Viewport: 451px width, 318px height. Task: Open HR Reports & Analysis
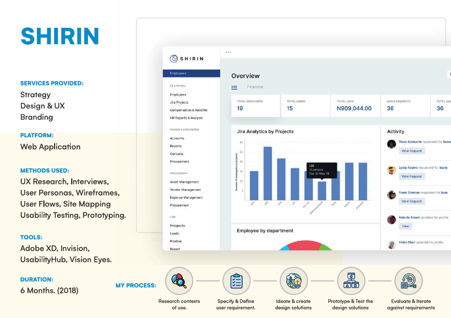tap(186, 118)
